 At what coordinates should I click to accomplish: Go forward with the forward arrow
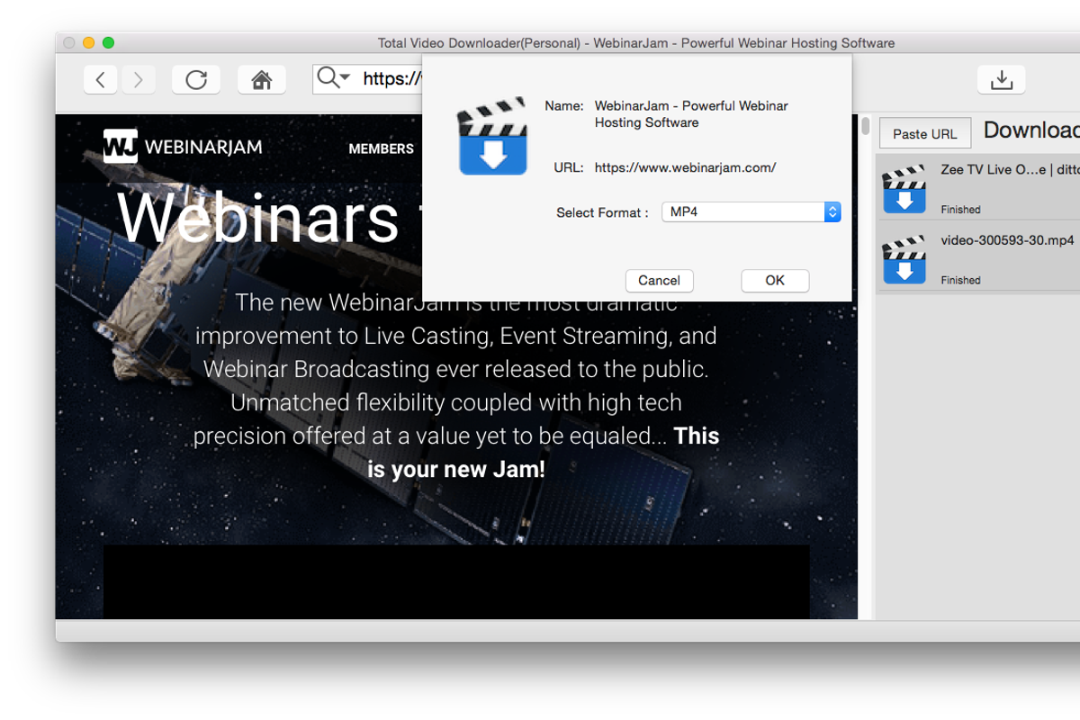138,79
